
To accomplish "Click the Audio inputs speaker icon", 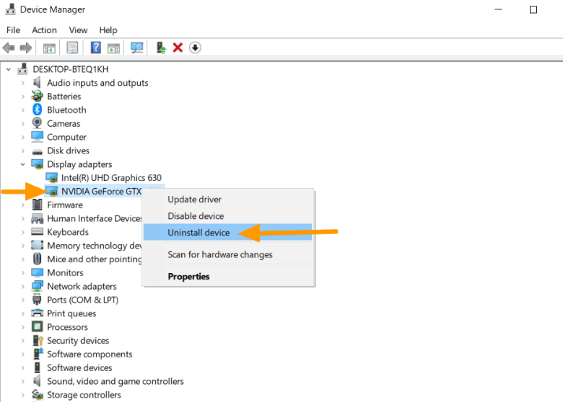I will click(x=37, y=83).
